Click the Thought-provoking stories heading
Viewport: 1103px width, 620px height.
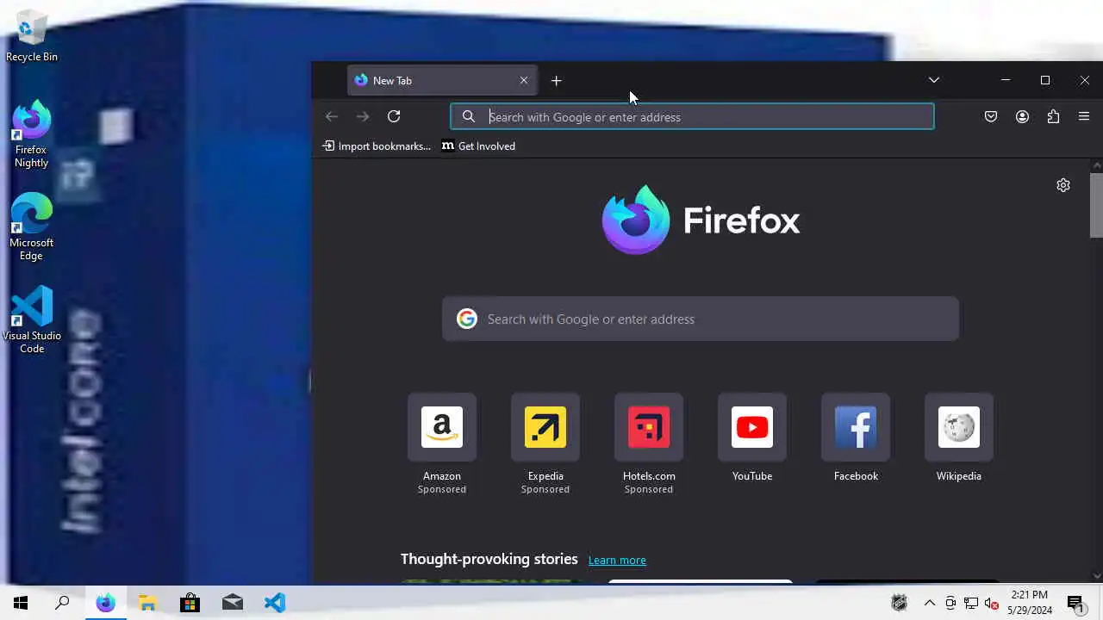[489, 559]
